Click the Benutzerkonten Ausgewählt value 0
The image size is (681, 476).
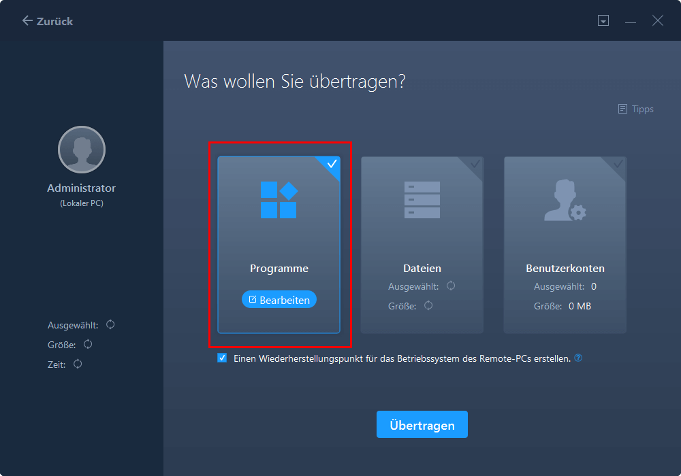coord(594,286)
